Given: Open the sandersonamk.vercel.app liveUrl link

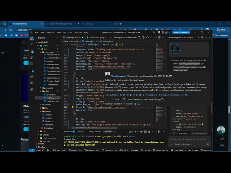Looking at the screenshot, I should point(106,107).
